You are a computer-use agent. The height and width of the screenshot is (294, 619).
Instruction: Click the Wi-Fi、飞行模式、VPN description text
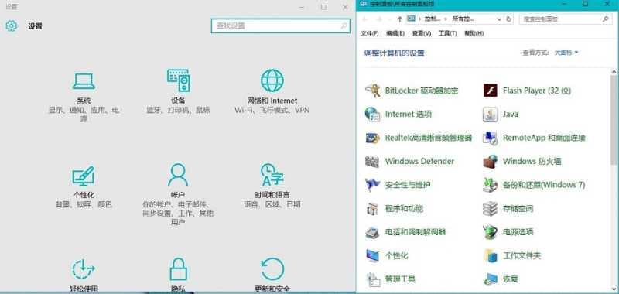tap(272, 110)
